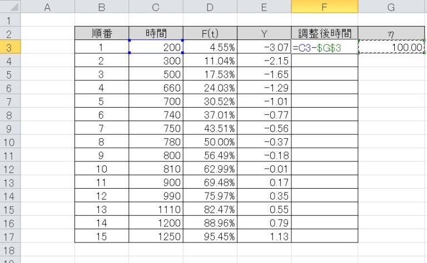Click the highlighted column F header
This screenshot has height=263, width=427.
tap(324, 7)
